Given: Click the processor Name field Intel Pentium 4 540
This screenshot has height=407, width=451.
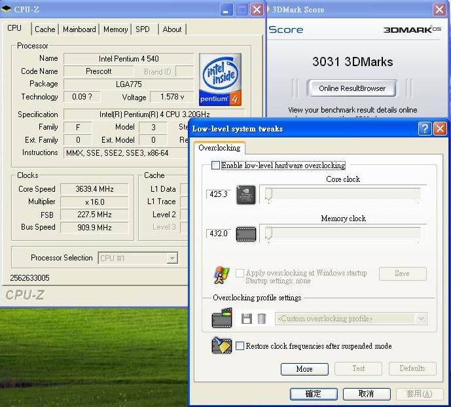Looking at the screenshot, I should point(128,59).
